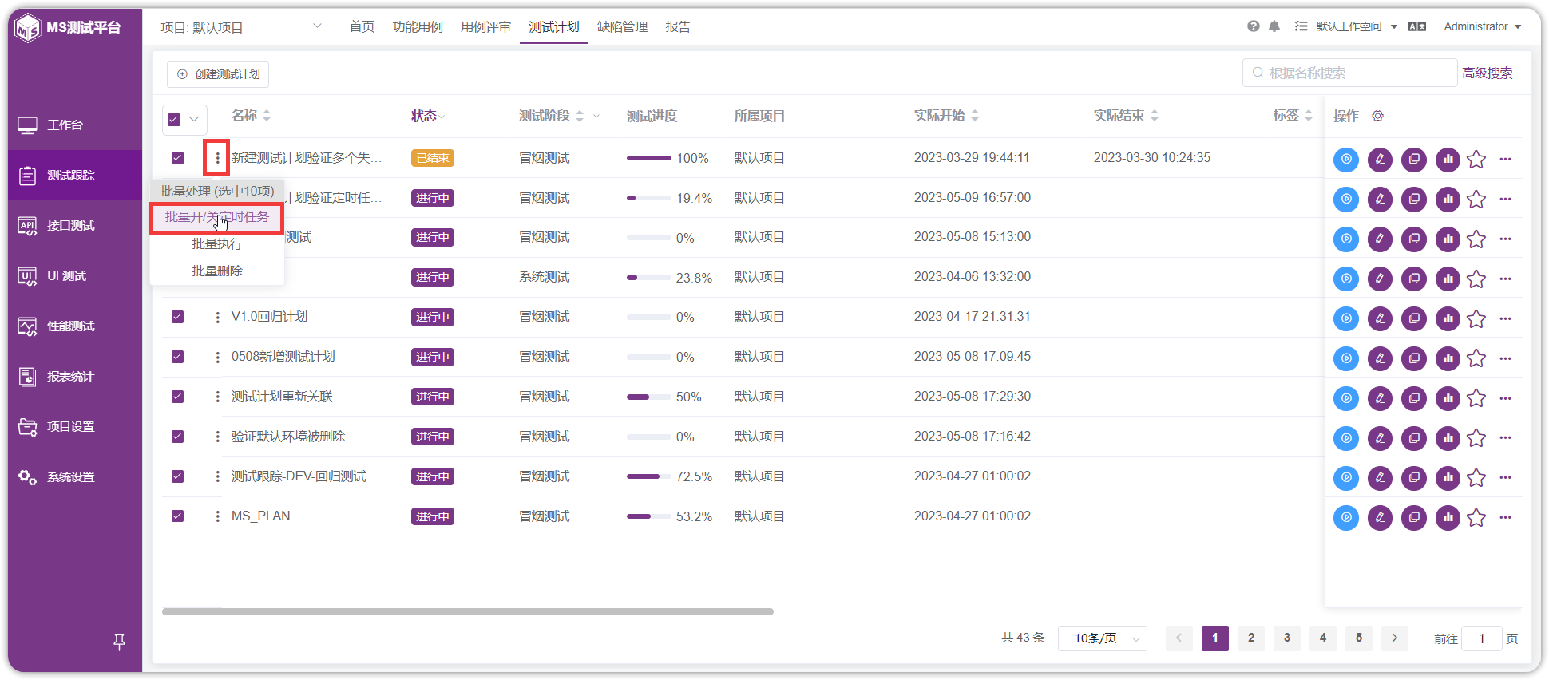Switch language with the A/文 icon
1549x680 pixels.
1417,26
